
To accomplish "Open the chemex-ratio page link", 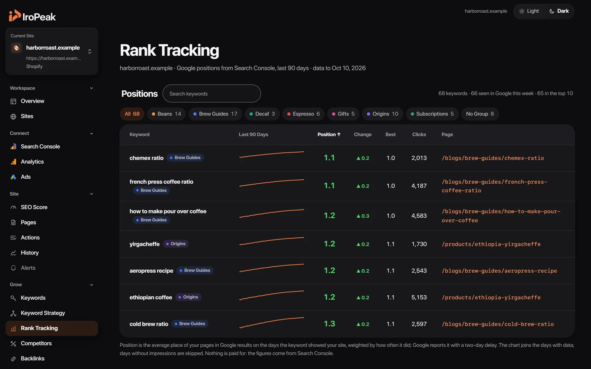I will tap(492, 158).
